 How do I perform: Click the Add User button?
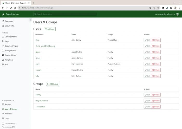pyautogui.click(x=50, y=29)
